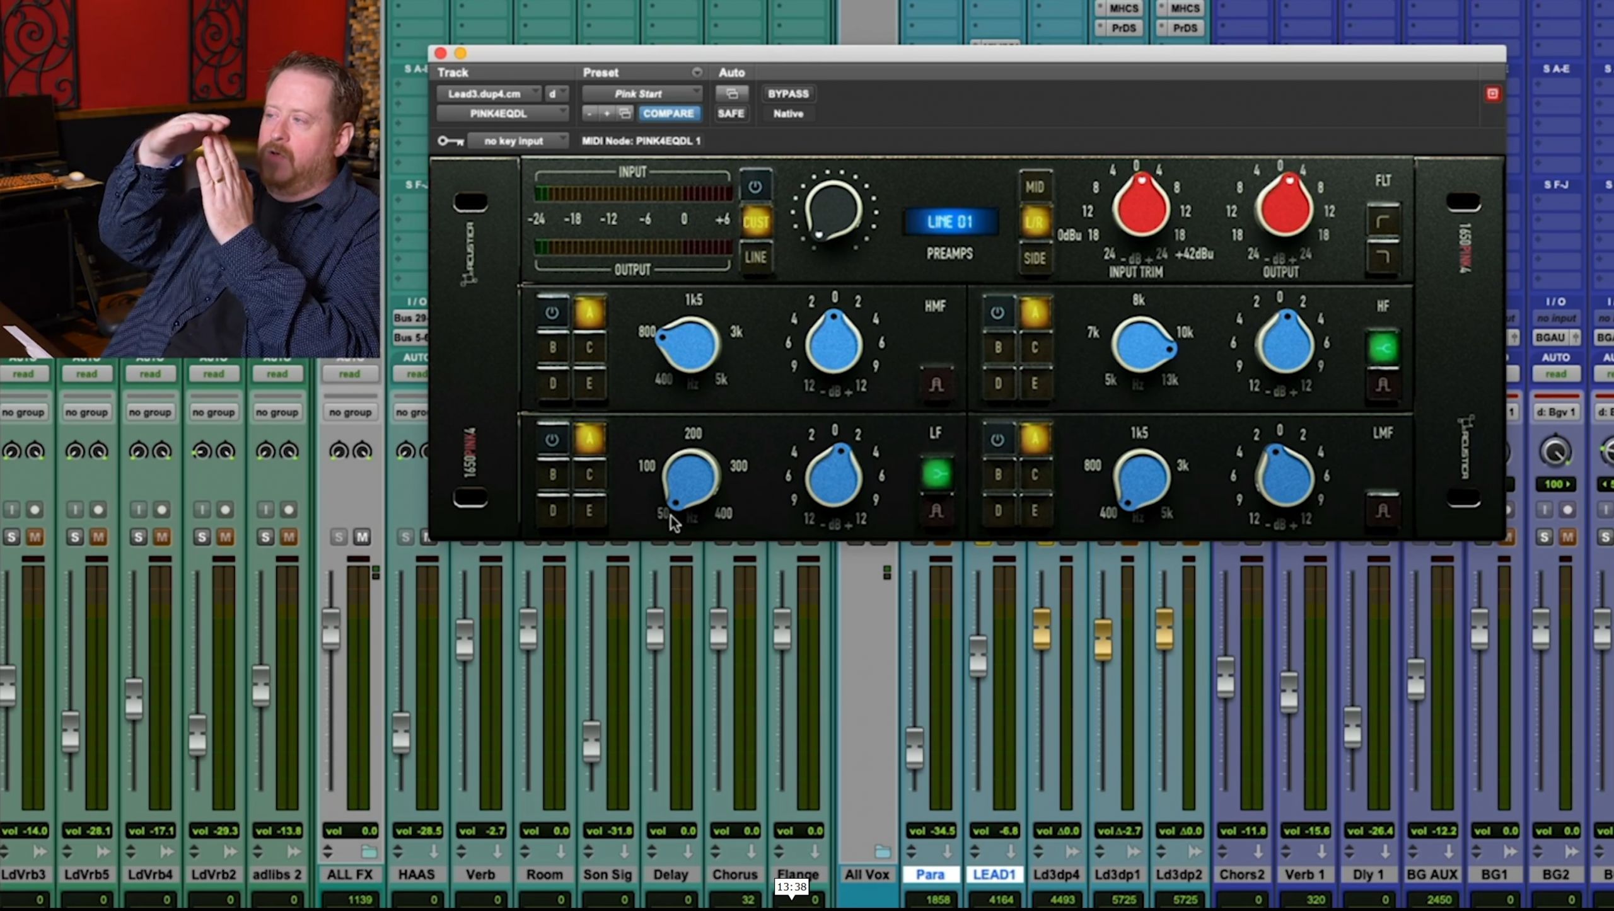This screenshot has height=911, width=1614.
Task: Click the CUST preamp button
Action: pos(755,222)
